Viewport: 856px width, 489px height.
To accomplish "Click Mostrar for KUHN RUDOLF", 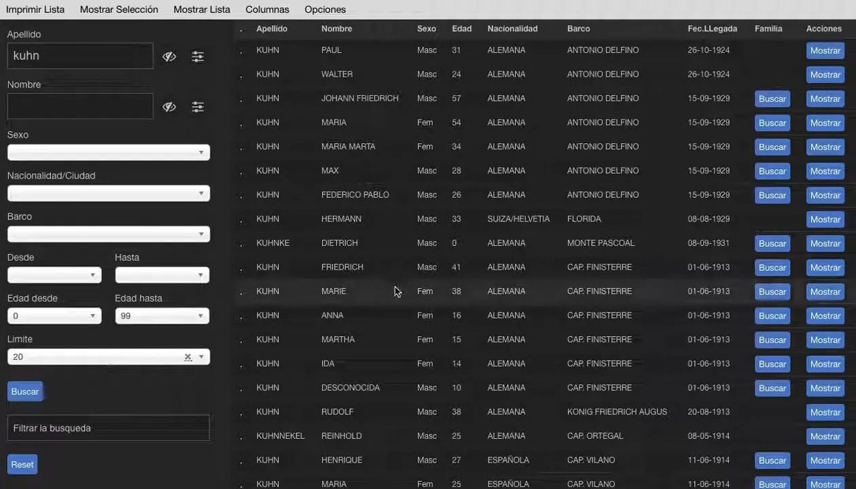I will tap(825, 412).
